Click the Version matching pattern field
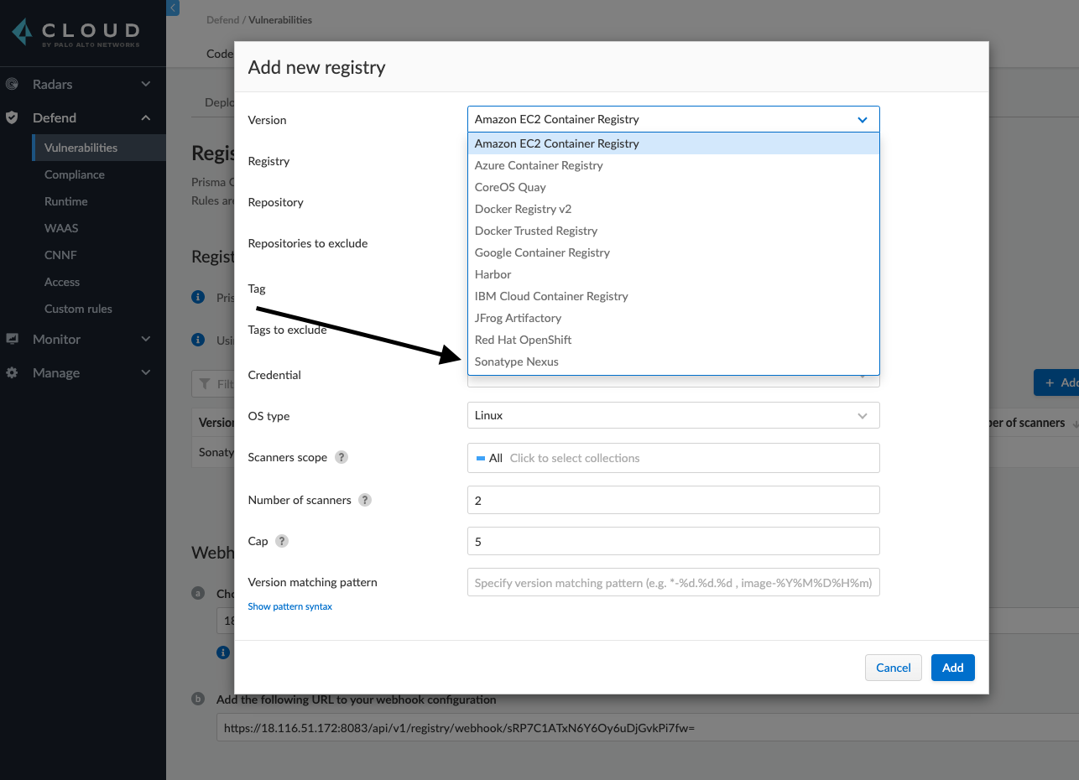This screenshot has width=1079, height=780. point(673,583)
